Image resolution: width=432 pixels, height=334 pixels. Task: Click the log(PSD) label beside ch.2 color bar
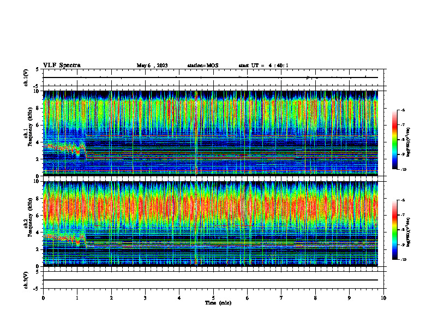409,232
